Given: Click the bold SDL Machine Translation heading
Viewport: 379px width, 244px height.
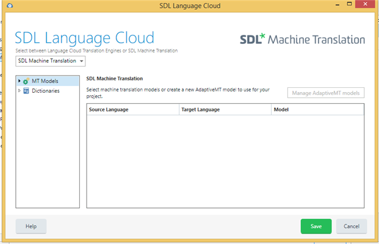Looking at the screenshot, I should point(115,79).
